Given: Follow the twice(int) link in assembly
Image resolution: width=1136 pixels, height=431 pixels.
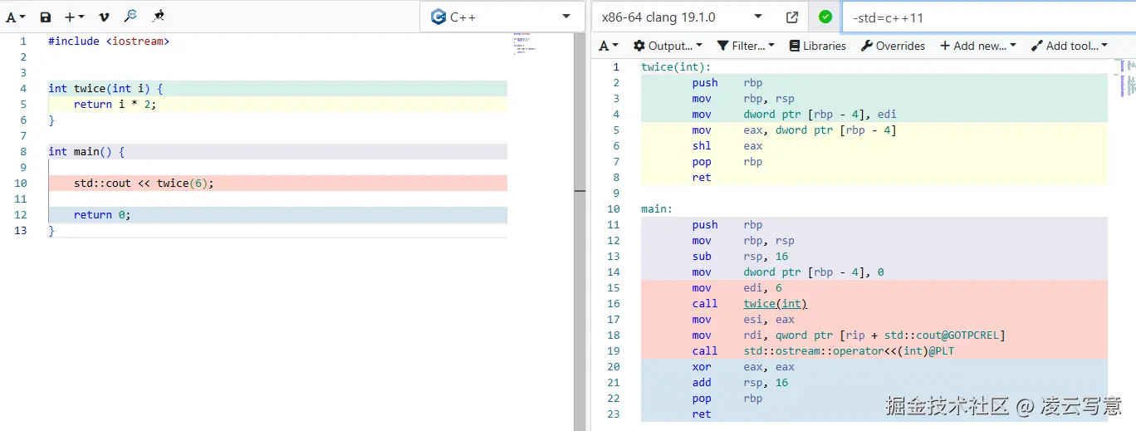Looking at the screenshot, I should 775,304.
